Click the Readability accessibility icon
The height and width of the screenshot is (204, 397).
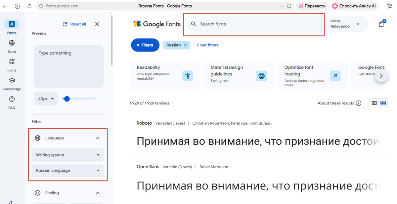coord(188,76)
